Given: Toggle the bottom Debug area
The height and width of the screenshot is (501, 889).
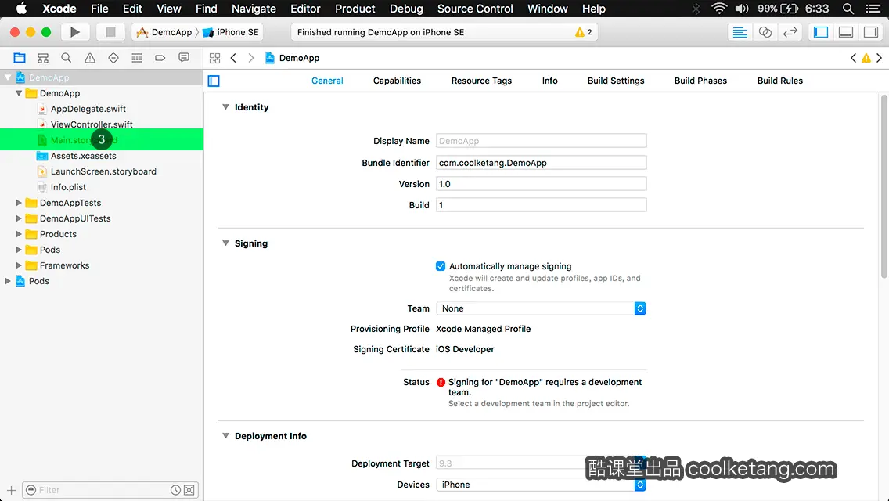Looking at the screenshot, I should pos(846,32).
